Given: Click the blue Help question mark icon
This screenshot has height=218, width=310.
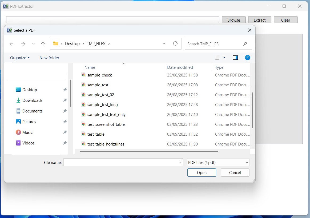Looking at the screenshot, I should [x=247, y=58].
